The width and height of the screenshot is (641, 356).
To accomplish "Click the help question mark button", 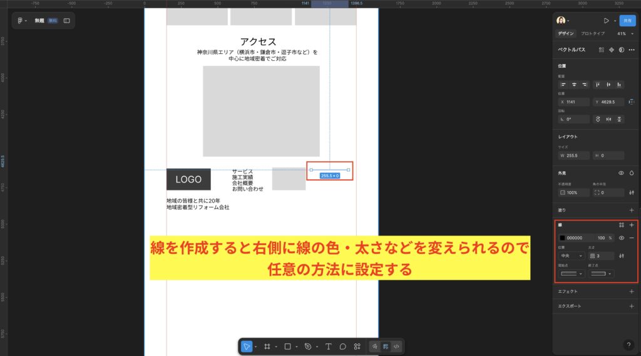I will coord(628,345).
